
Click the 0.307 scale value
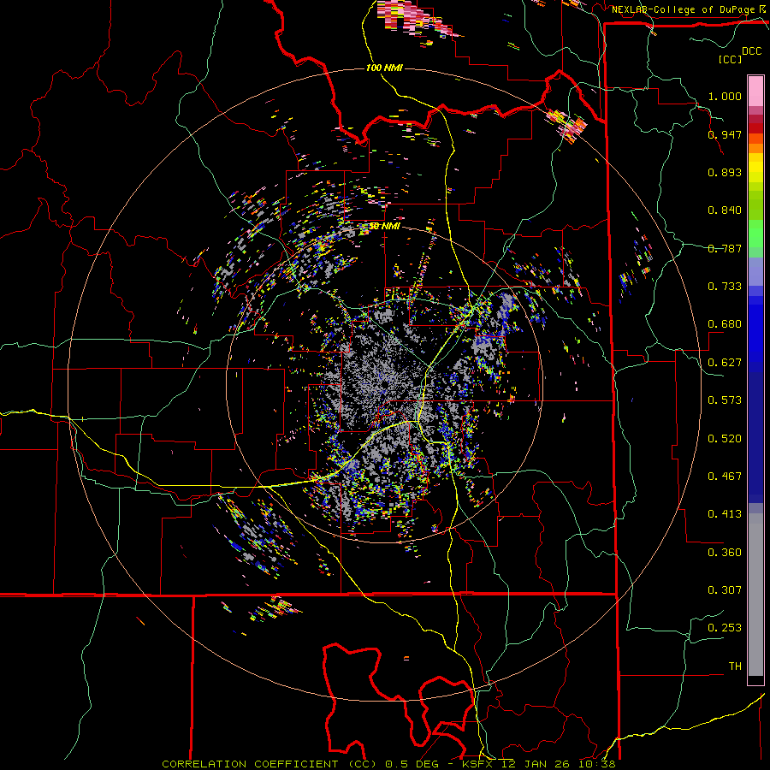(725, 590)
